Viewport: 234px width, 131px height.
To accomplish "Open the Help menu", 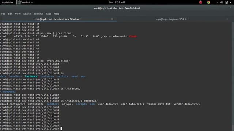I will pyautogui.click(x=56, y=14).
